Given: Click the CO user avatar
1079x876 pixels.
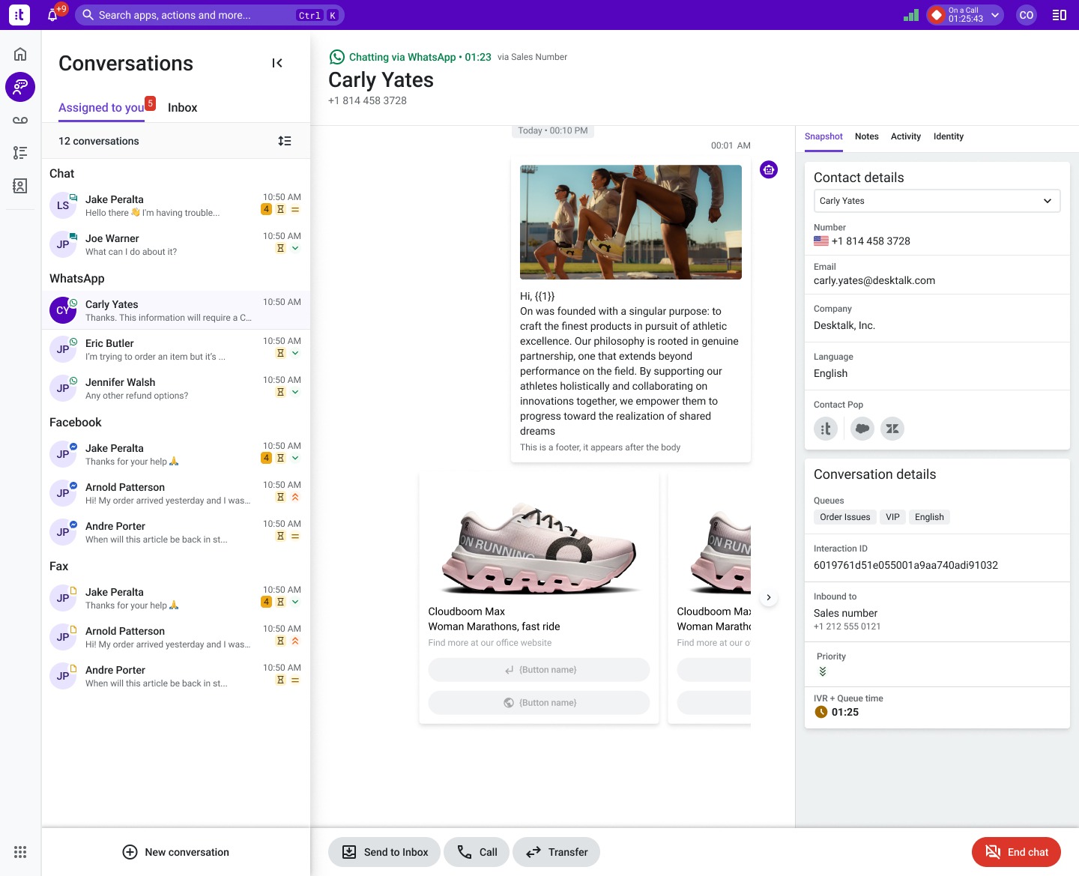Looking at the screenshot, I should coord(1027,15).
